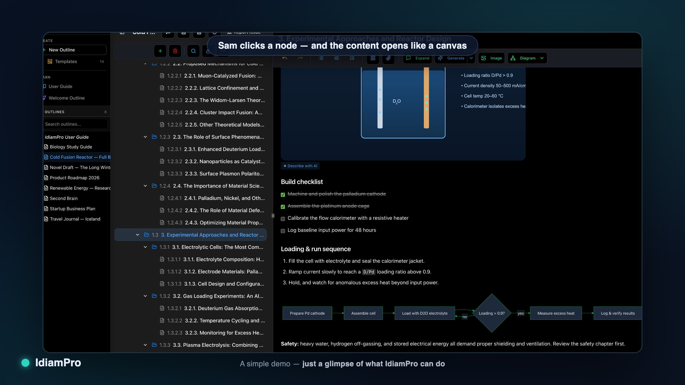Check 'Calibrate the flow calorimeter' item
The width and height of the screenshot is (685, 385).
tap(283, 219)
